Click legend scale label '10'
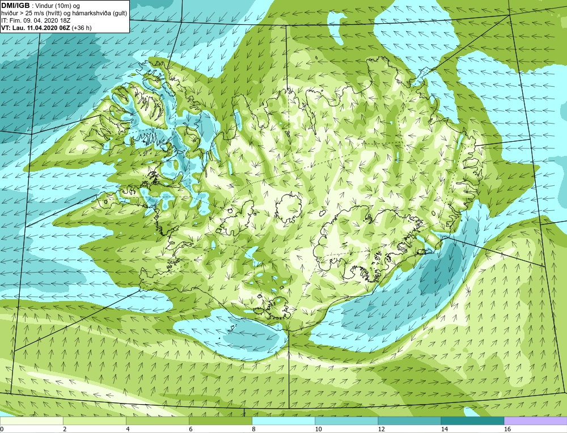 click(318, 429)
